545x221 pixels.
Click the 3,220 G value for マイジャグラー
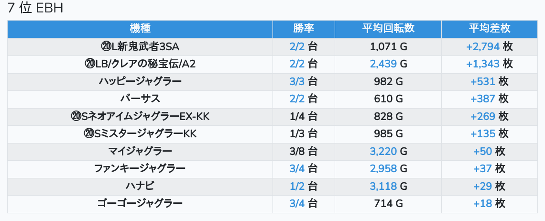pyautogui.click(x=383, y=151)
